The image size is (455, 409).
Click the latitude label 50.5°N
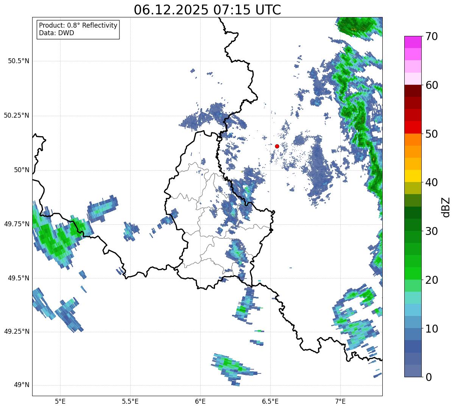pyautogui.click(x=19, y=61)
